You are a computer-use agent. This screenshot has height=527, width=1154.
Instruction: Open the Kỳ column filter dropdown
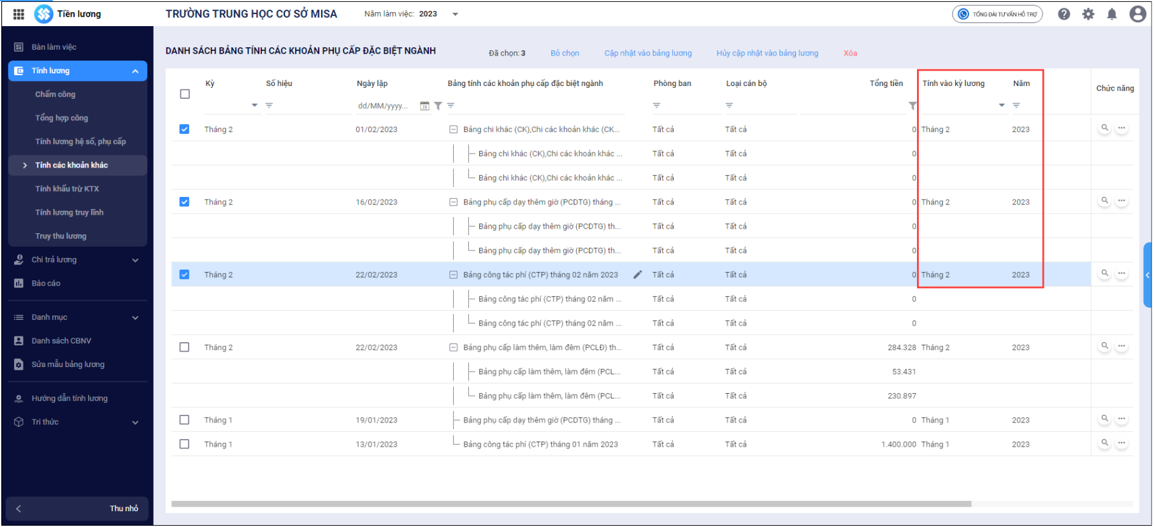click(x=254, y=106)
